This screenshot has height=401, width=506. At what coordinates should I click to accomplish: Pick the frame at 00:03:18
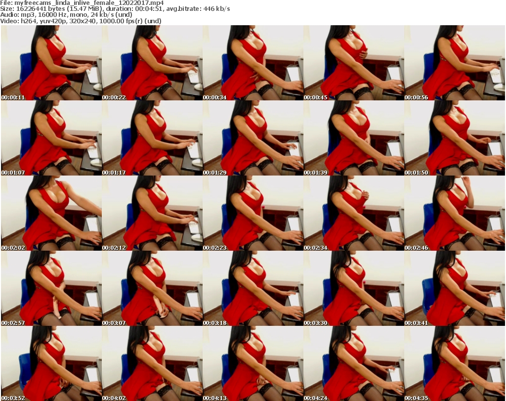(253, 288)
